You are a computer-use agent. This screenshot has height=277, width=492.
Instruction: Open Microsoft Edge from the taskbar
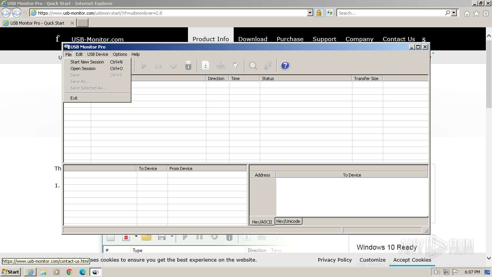point(83,272)
